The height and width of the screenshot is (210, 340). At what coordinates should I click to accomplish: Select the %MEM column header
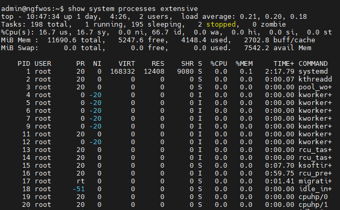(244, 63)
